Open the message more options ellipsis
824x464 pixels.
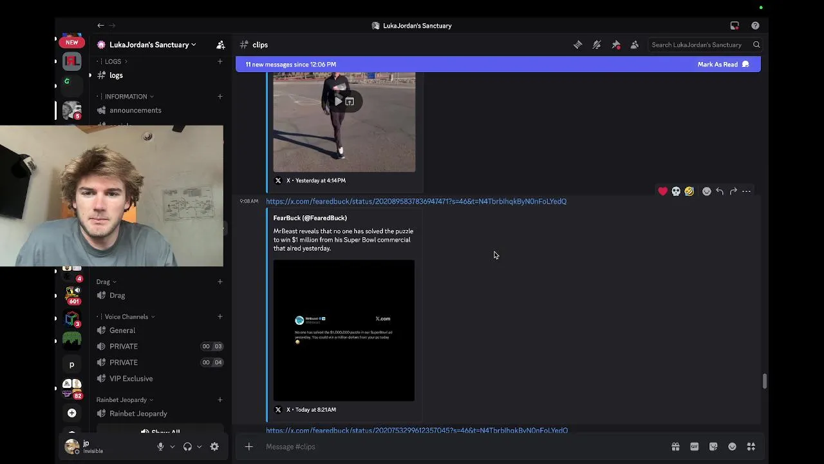pos(747,191)
